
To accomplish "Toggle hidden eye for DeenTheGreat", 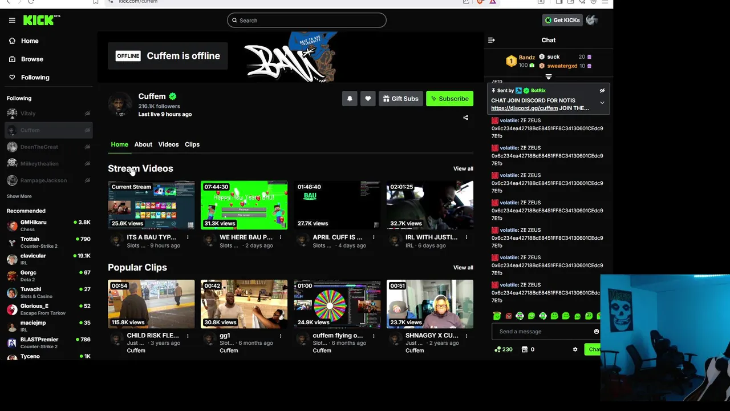I will pyautogui.click(x=87, y=147).
